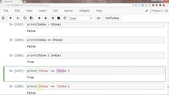Click the blue S browser extension icon
Viewport: 169px width, 95px height.
pyautogui.click(x=143, y=5)
